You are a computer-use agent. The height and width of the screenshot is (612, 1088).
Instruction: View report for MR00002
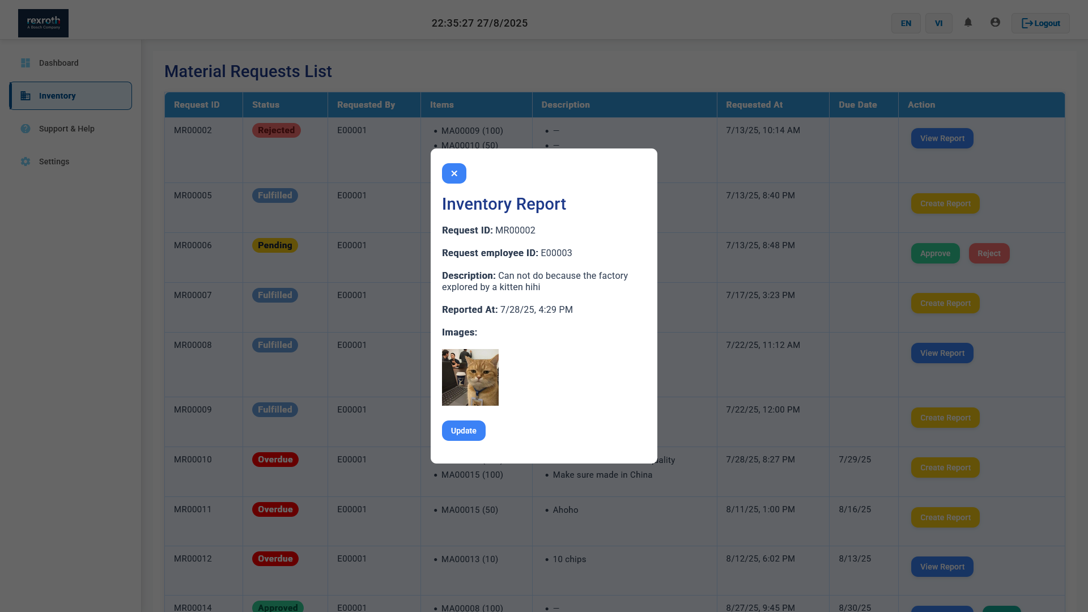pyautogui.click(x=942, y=138)
